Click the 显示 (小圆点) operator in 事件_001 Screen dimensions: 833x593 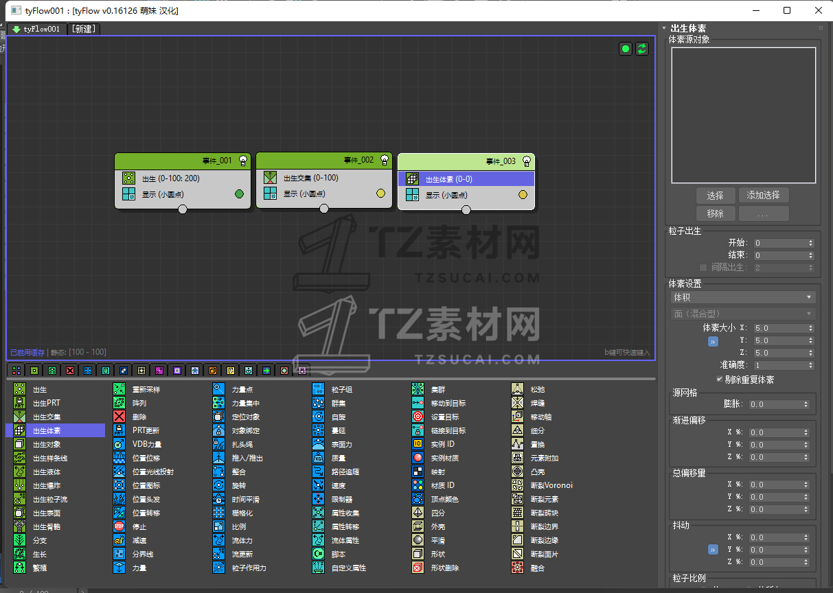click(x=183, y=194)
